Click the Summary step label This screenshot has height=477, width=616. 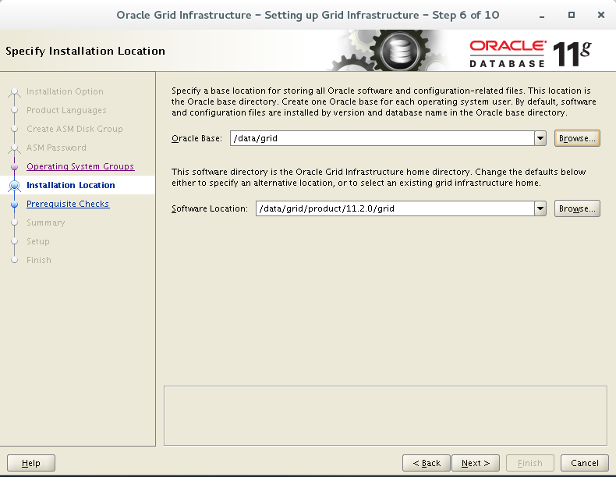45,222
